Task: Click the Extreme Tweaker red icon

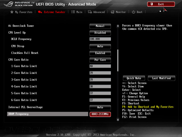Action: 40,12
